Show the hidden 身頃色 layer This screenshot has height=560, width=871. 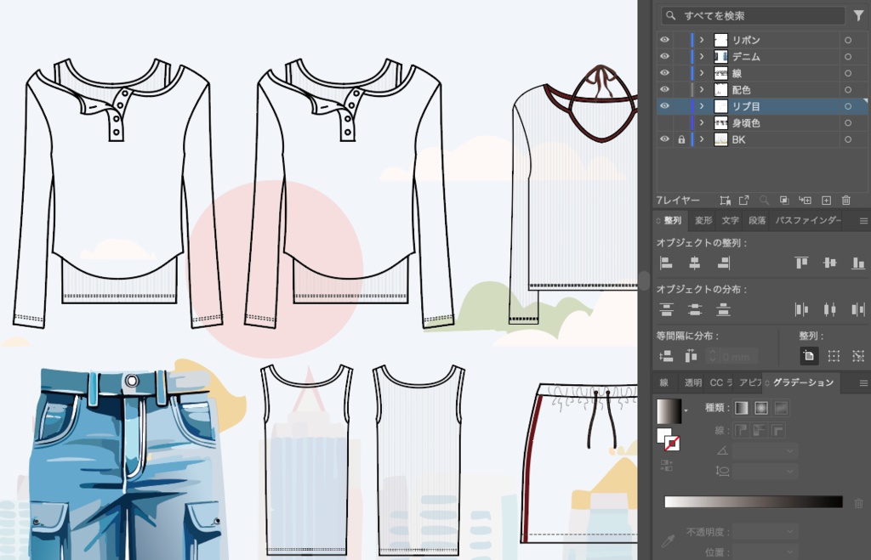tap(664, 123)
